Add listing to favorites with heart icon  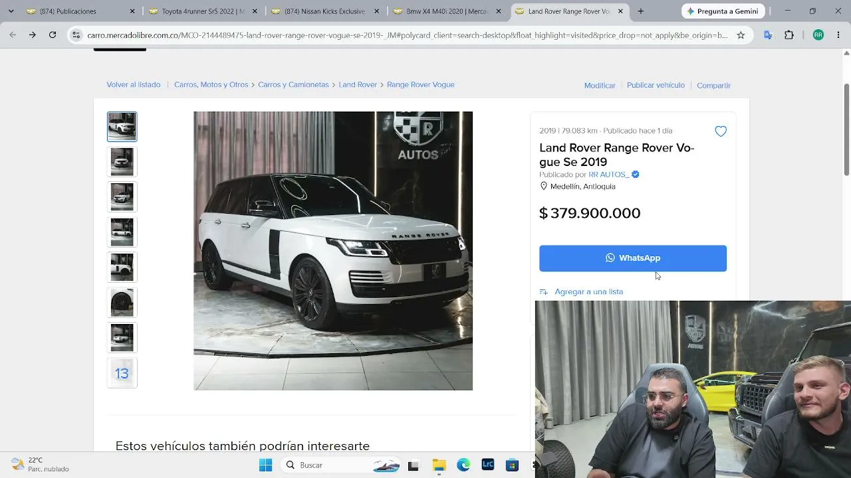pyautogui.click(x=721, y=131)
